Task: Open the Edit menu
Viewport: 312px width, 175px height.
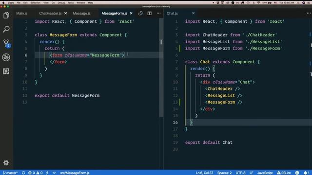Action: tap(25, 3)
